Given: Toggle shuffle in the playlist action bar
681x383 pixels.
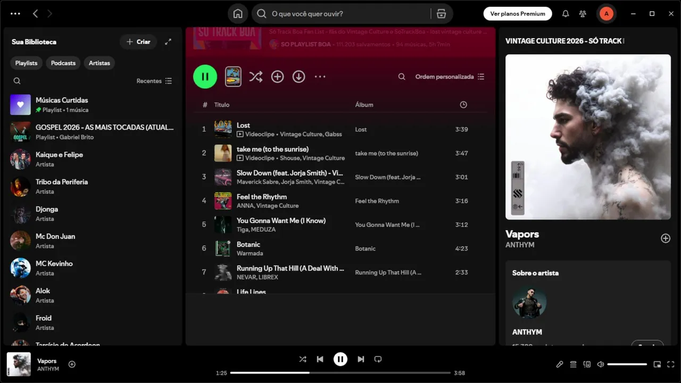Looking at the screenshot, I should [256, 77].
